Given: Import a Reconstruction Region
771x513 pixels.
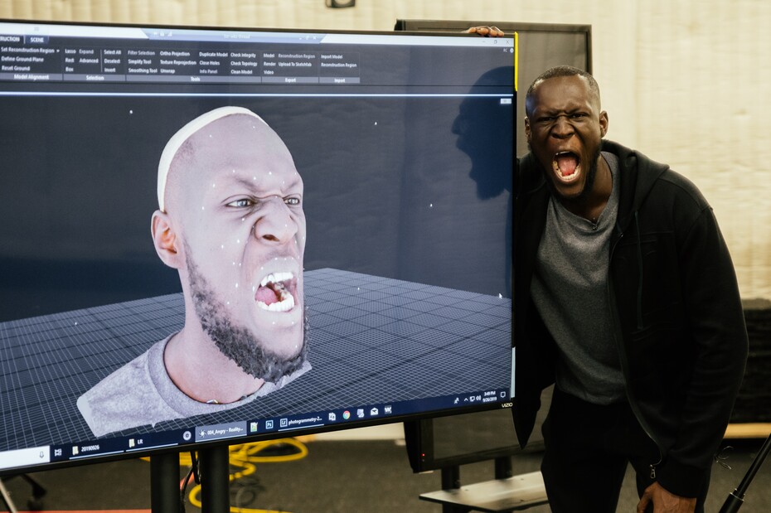Looking at the screenshot, I should coord(339,65).
